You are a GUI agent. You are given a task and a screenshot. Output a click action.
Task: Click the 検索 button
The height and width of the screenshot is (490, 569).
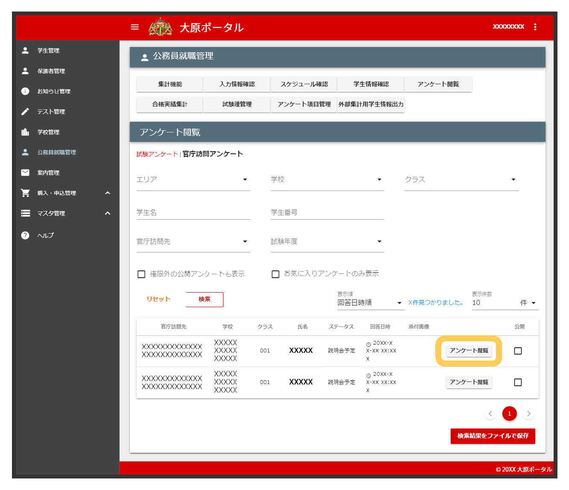(205, 299)
